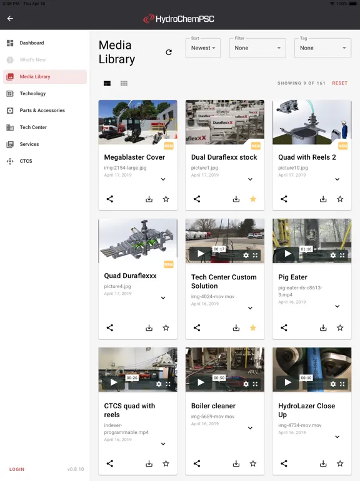Share the Megablaster Cover item

coord(110,199)
